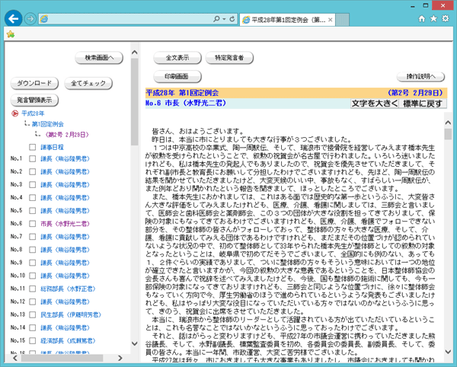The width and height of the screenshot is (457, 367).
Task: Click the 特定発言者 button
Action: tap(229, 58)
